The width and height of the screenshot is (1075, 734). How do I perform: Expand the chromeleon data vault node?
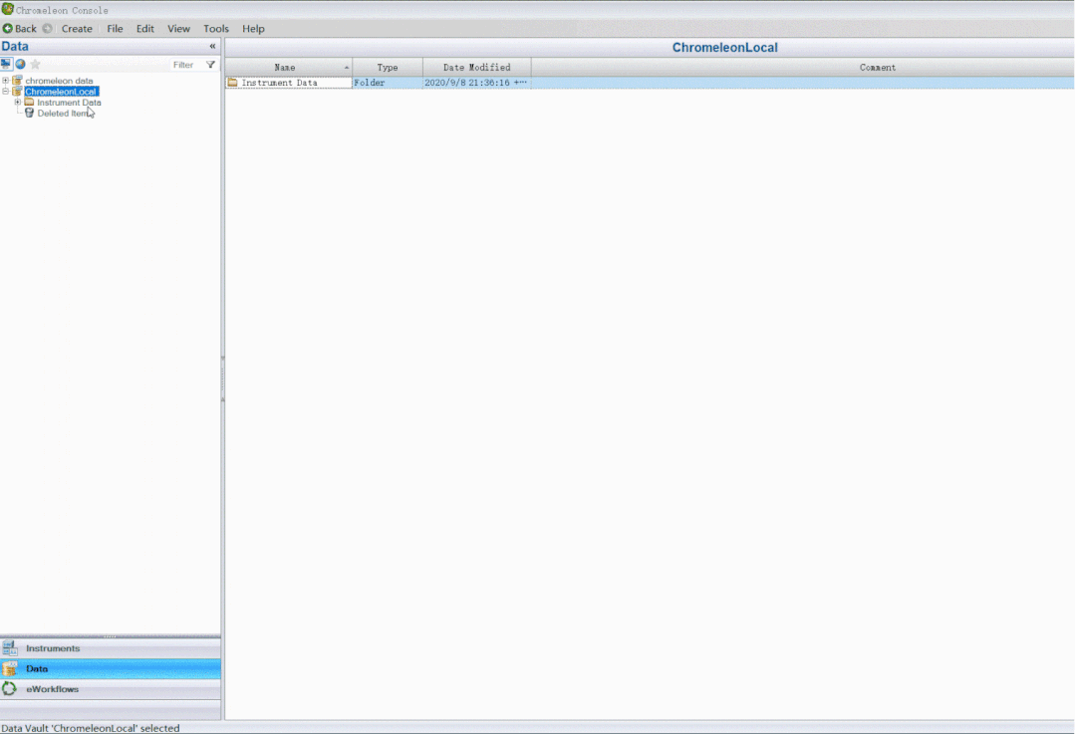6,81
